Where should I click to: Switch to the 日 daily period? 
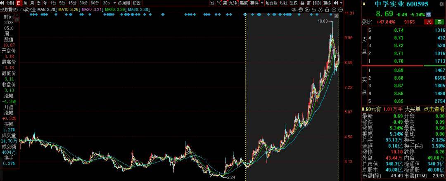18,3
